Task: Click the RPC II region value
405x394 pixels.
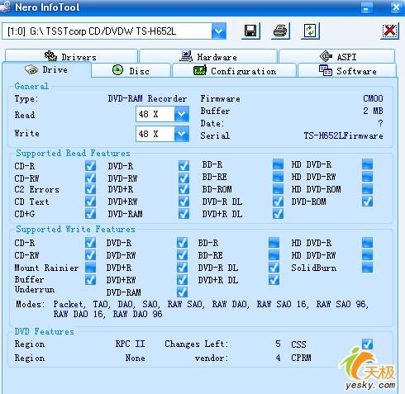Action: [x=130, y=344]
